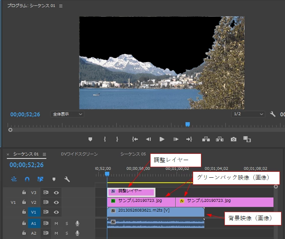Toggle lock on audio track A1
The width and height of the screenshot is (285, 239).
(x=24, y=223)
